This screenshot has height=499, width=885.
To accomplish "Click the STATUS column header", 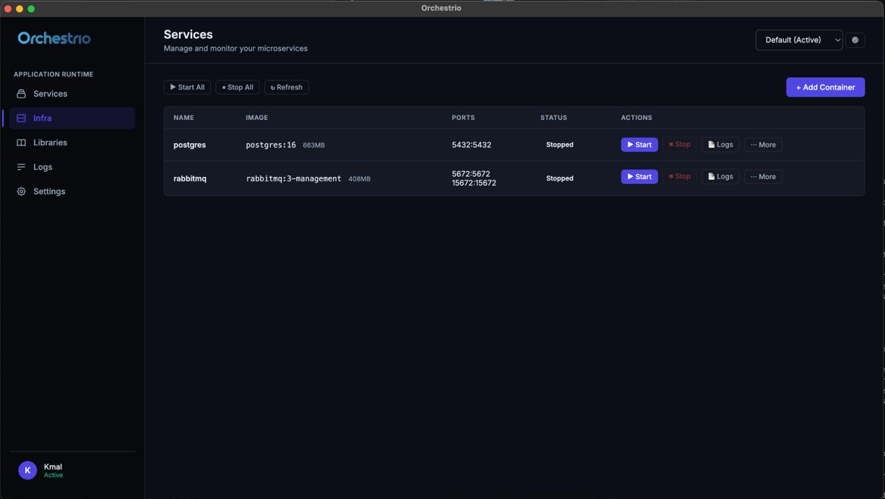I will coord(553,118).
